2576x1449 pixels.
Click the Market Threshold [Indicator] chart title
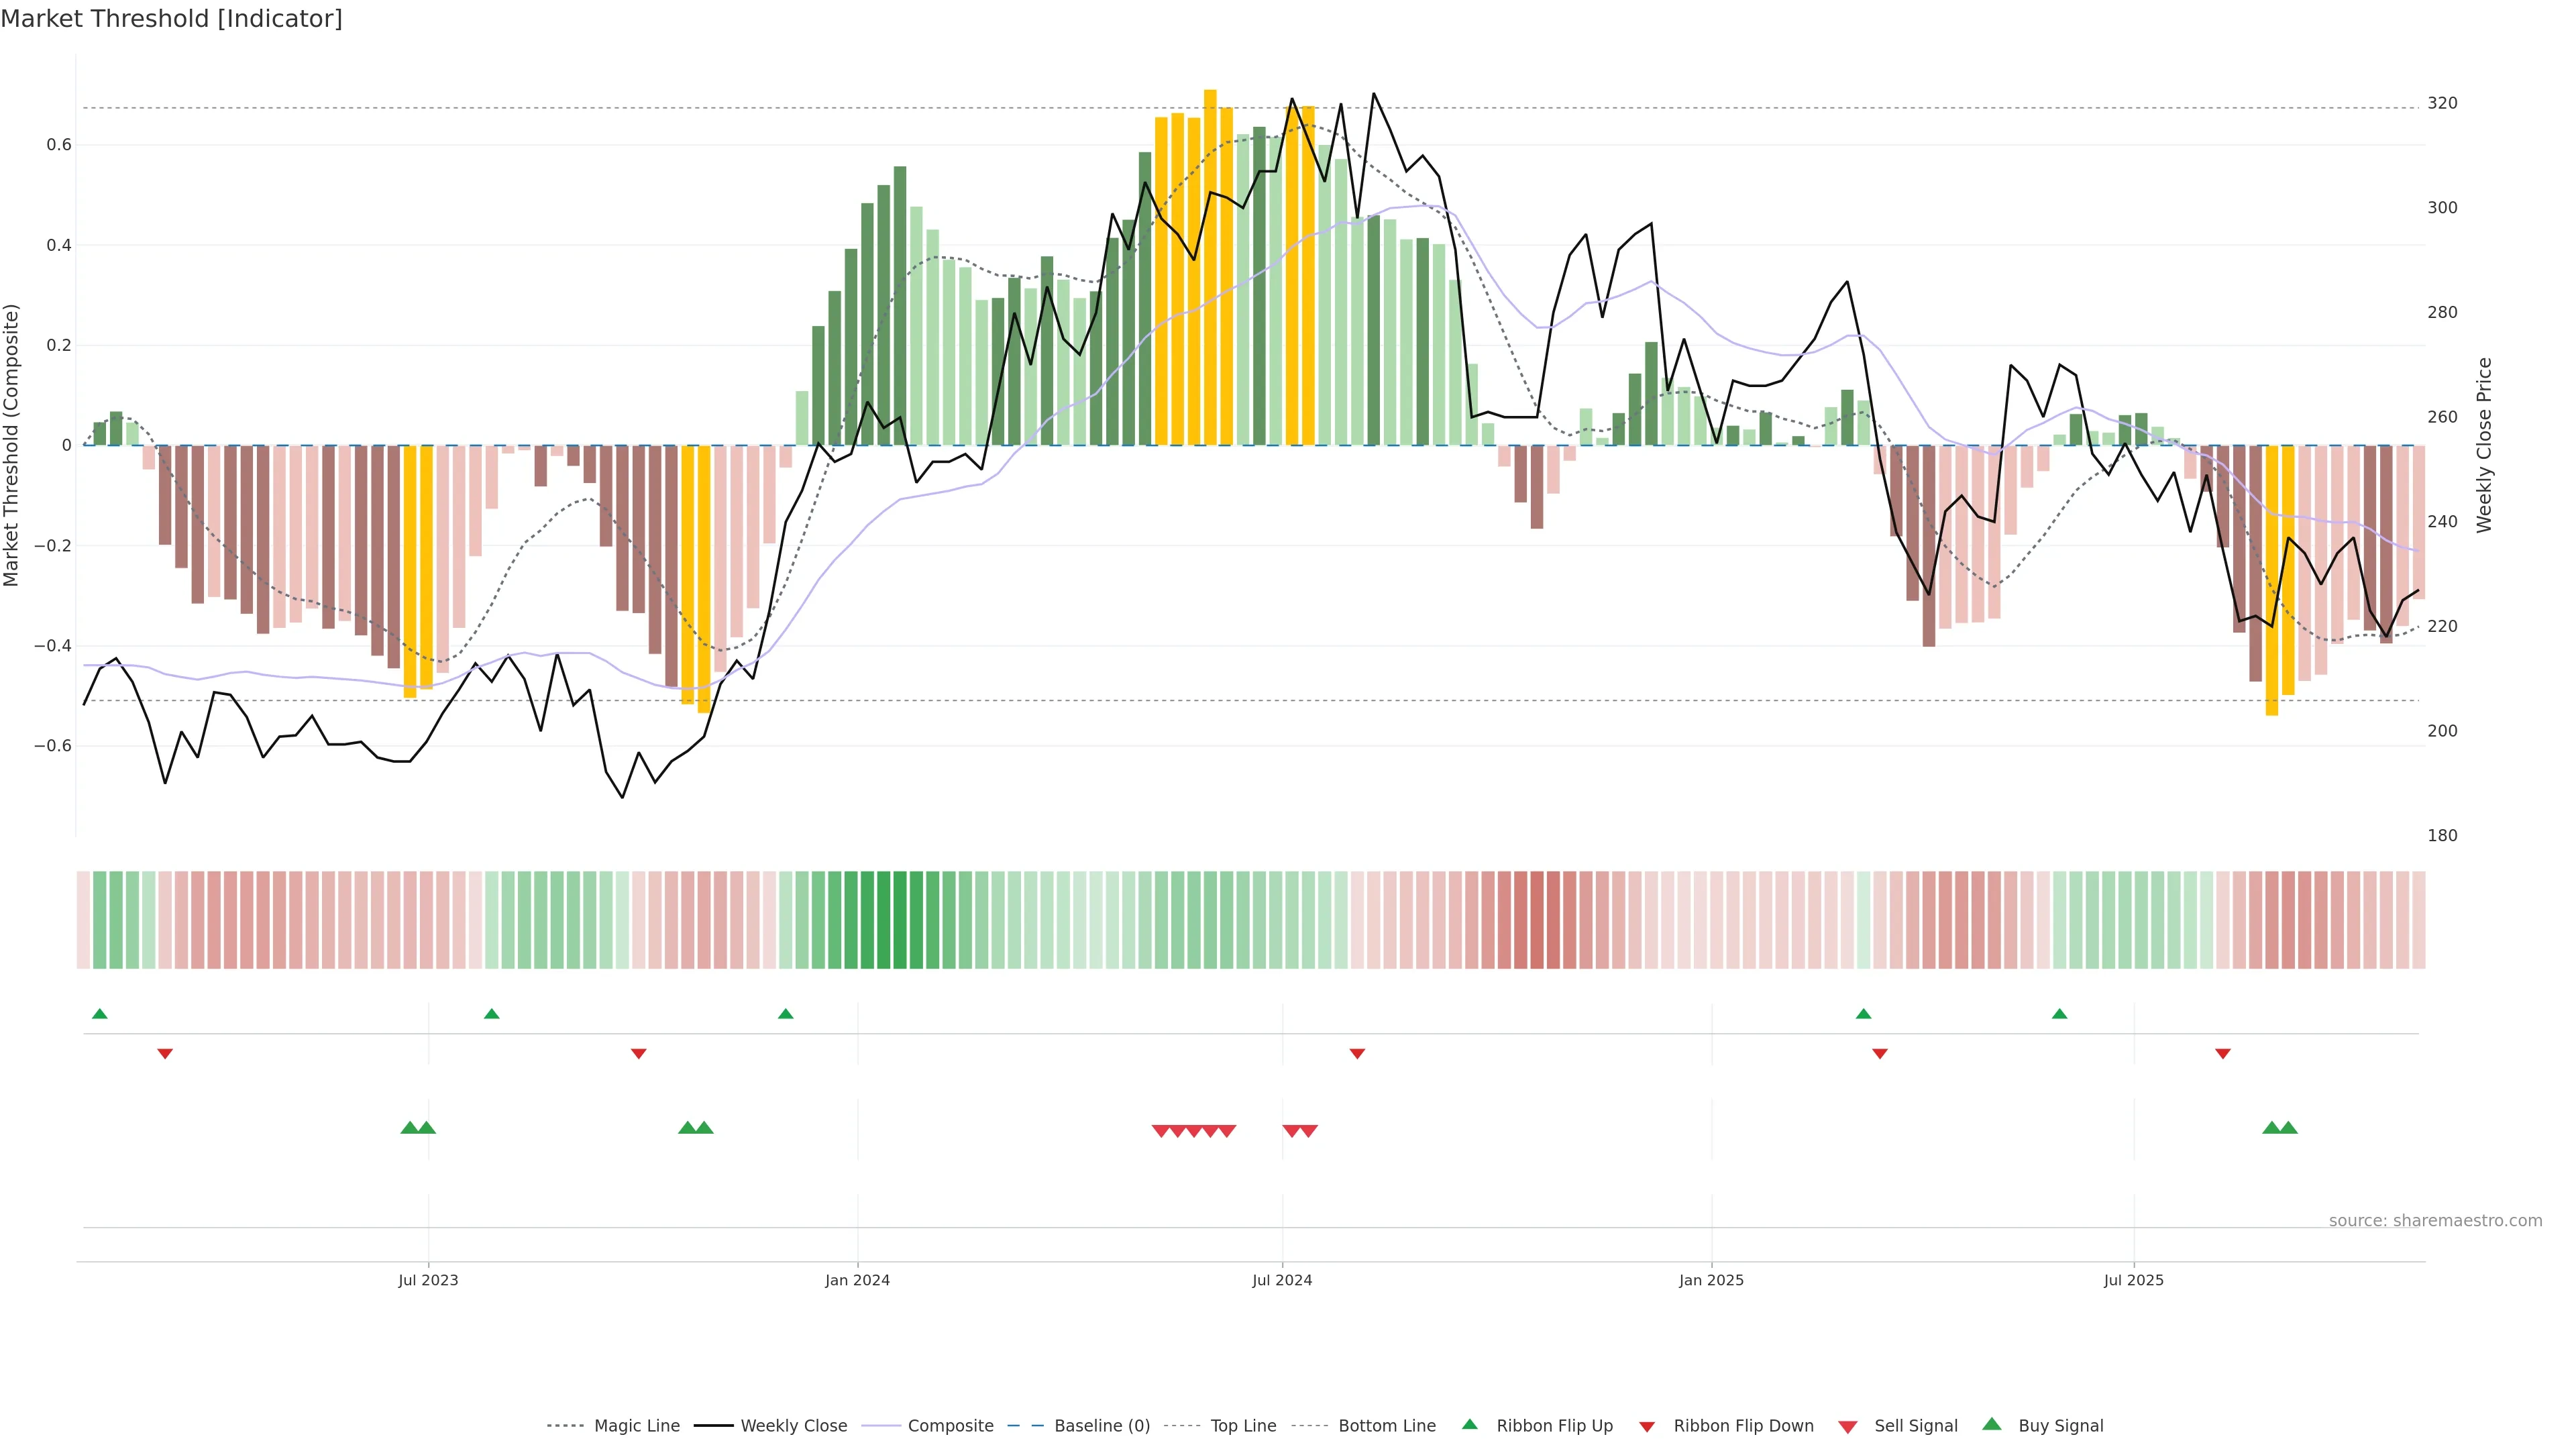pyautogui.click(x=171, y=19)
